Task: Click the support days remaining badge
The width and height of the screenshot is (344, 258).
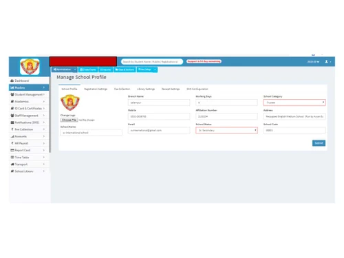Action: point(204,61)
